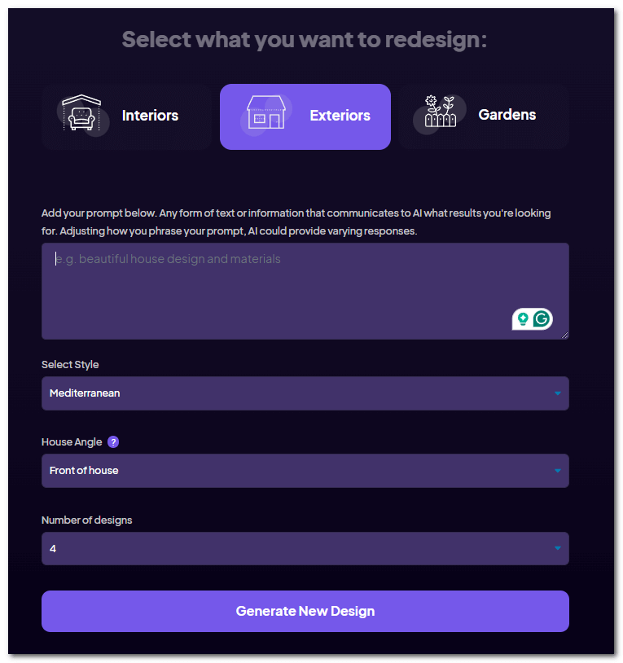Screen dimensions: 623x663
Task: Click the Grammarly lightbulb suggestions icon
Action: point(523,319)
